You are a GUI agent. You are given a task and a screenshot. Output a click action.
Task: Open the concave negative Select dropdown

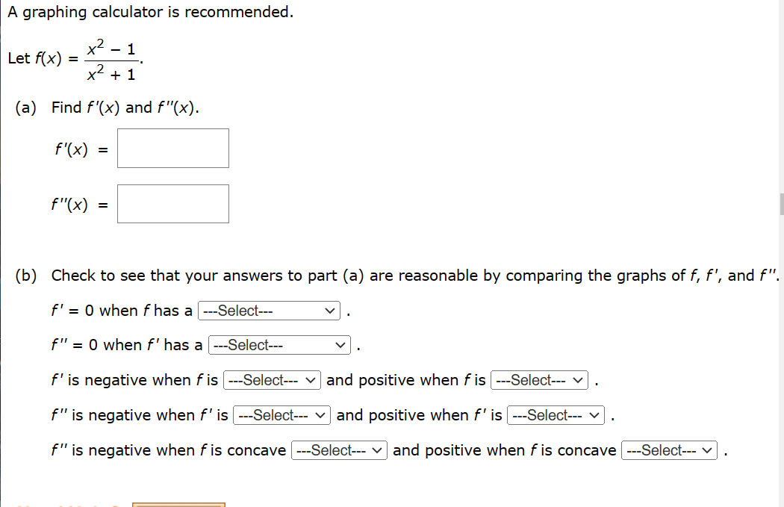click(x=339, y=450)
